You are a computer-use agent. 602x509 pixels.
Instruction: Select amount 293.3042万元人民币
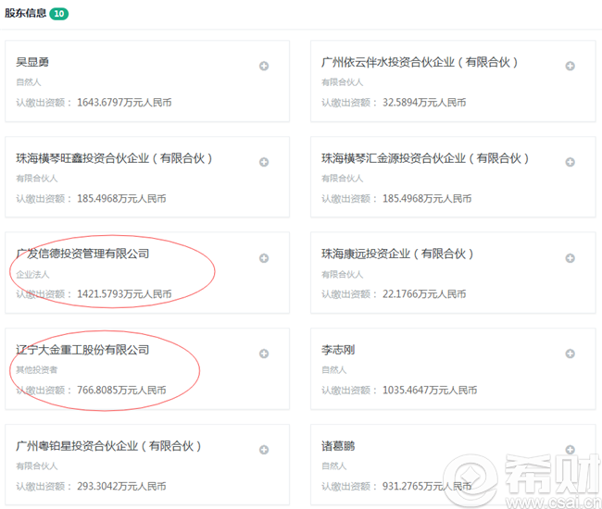tap(121, 486)
